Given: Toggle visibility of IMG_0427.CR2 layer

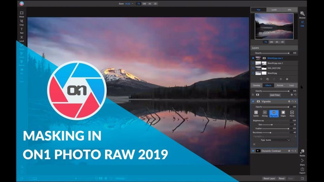Looking at the screenshot, I should pos(253,68).
